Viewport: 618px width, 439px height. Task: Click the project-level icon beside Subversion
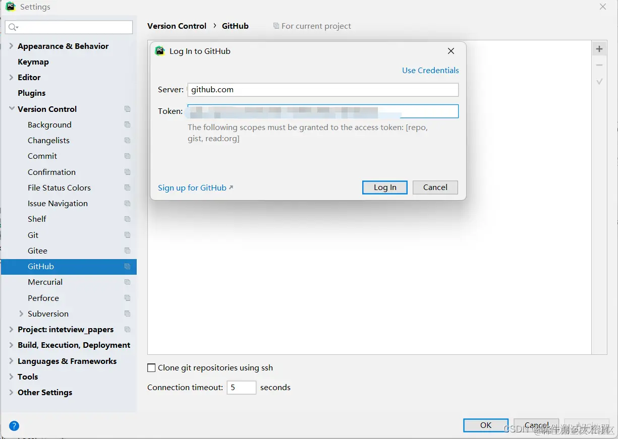[x=127, y=313]
